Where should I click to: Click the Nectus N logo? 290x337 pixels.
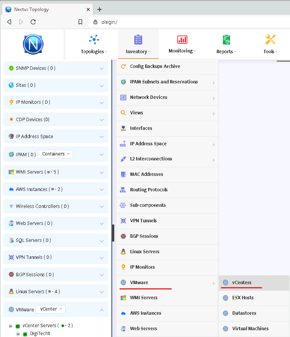click(33, 44)
